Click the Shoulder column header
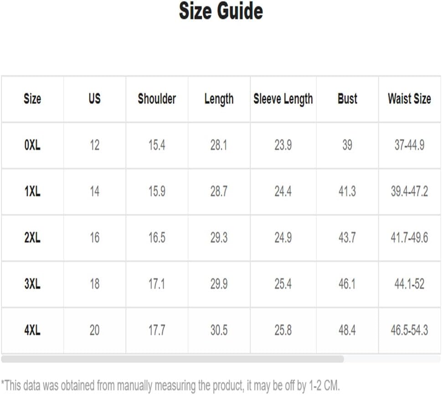 coord(157,99)
